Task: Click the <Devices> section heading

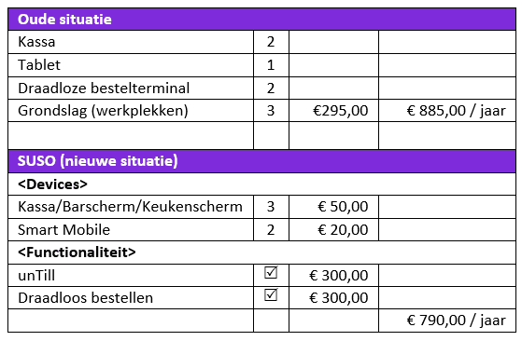Action: click(x=52, y=184)
